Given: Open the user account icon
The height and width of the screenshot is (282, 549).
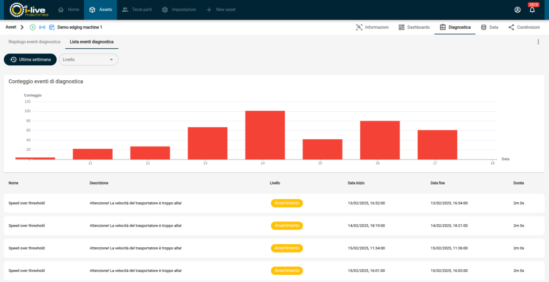Looking at the screenshot, I should coord(517,10).
